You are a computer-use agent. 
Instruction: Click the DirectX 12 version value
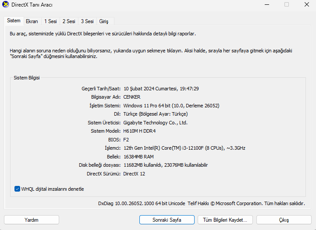click(134, 174)
